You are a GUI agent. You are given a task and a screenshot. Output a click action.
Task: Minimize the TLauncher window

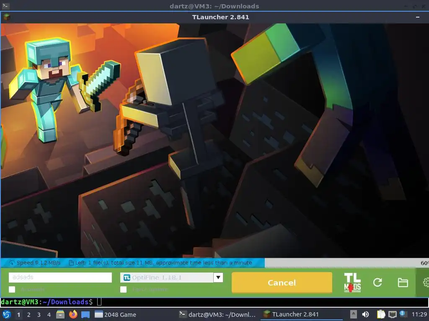click(x=418, y=17)
